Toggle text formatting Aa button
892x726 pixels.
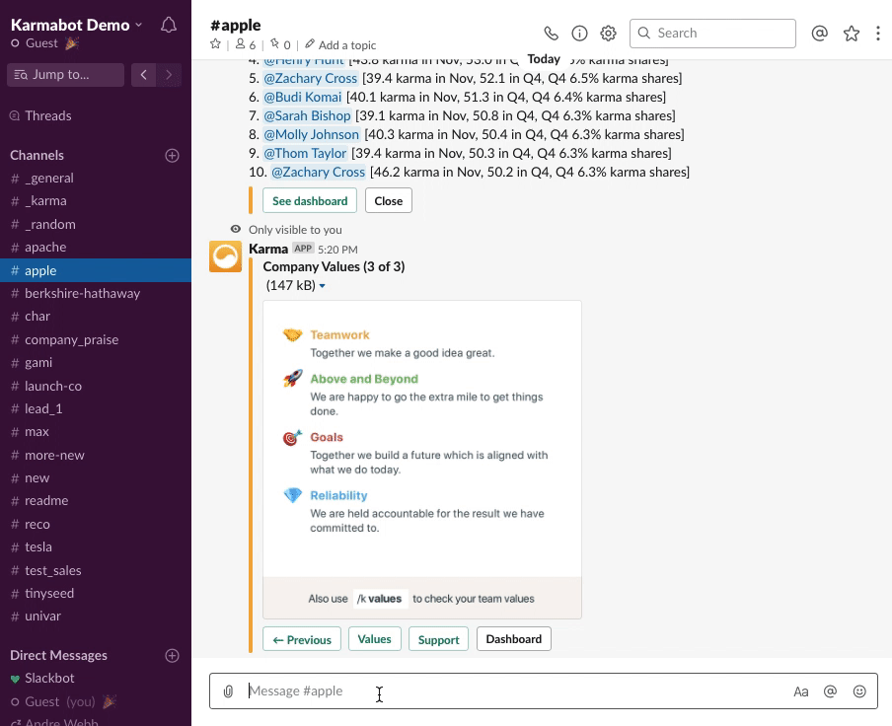pyautogui.click(x=801, y=691)
